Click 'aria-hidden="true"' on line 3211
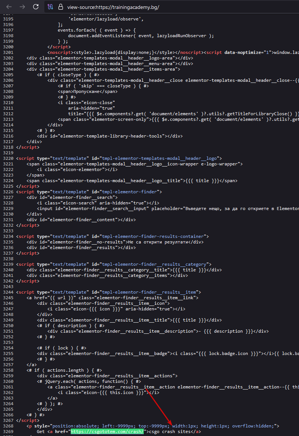Image resolution: width=299 pixels, height=436 pixels. click(92, 108)
